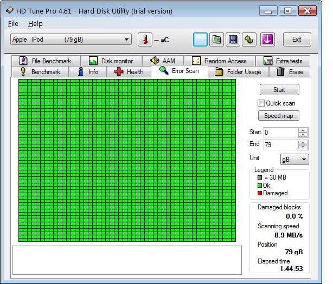Open the Unit gB dropdown
Screen dimensions: 333x284
[294, 159]
